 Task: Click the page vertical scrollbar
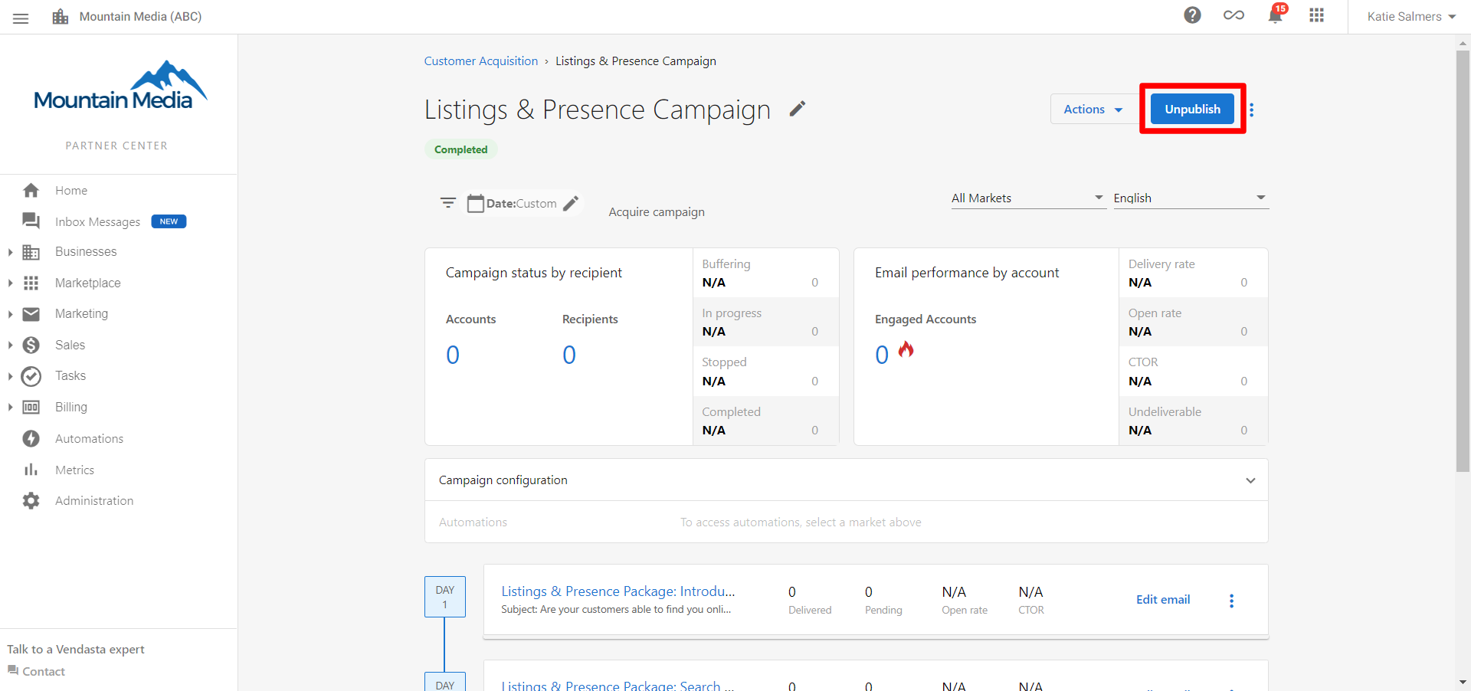click(x=1463, y=260)
